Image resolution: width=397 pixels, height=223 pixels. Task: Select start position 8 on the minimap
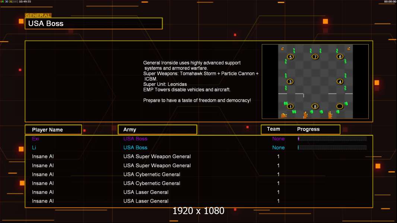[315, 106]
